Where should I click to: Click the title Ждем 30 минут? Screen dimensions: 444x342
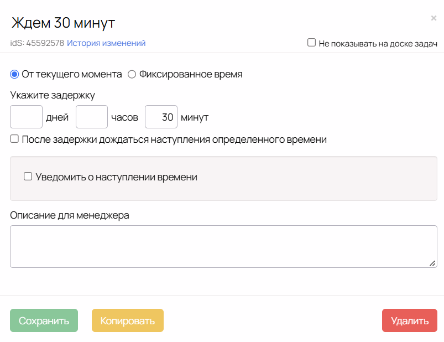click(63, 23)
